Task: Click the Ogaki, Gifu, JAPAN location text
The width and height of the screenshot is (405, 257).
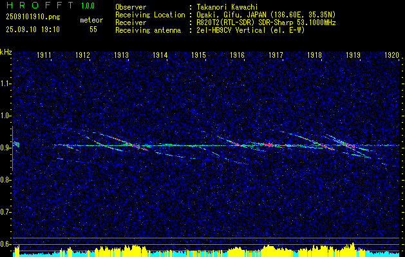Action: [266, 15]
